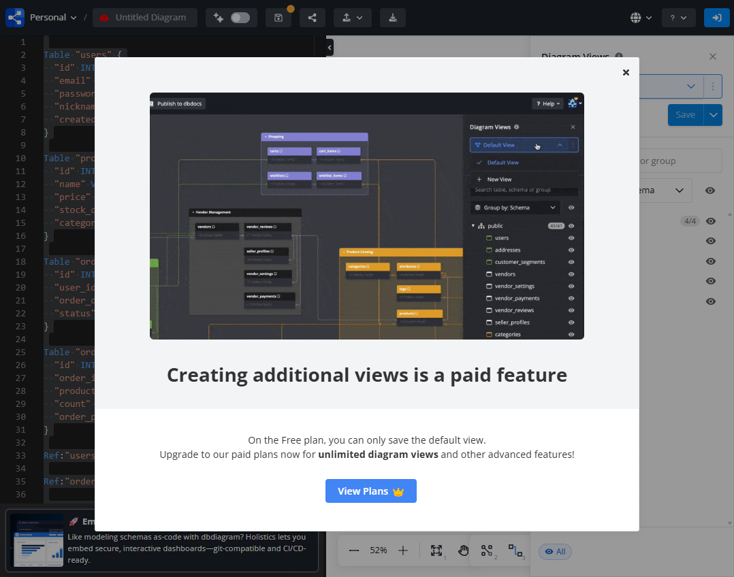The height and width of the screenshot is (577, 734).
Task: Close the Diagram Views side panel
Action: point(713,56)
